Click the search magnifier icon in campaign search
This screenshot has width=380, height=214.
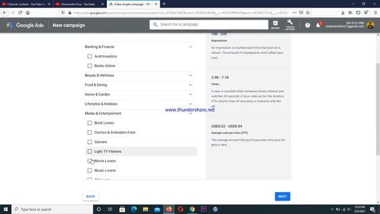pyautogui.click(x=156, y=24)
